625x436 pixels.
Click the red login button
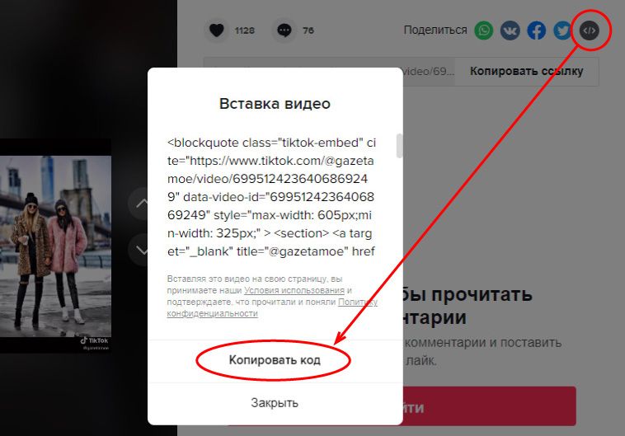pos(490,406)
